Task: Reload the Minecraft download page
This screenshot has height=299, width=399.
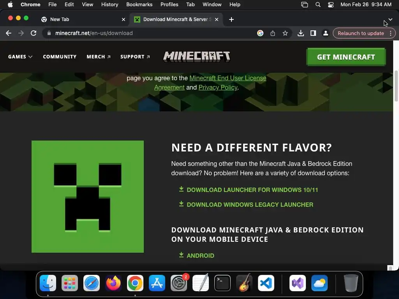Action: coord(34,33)
